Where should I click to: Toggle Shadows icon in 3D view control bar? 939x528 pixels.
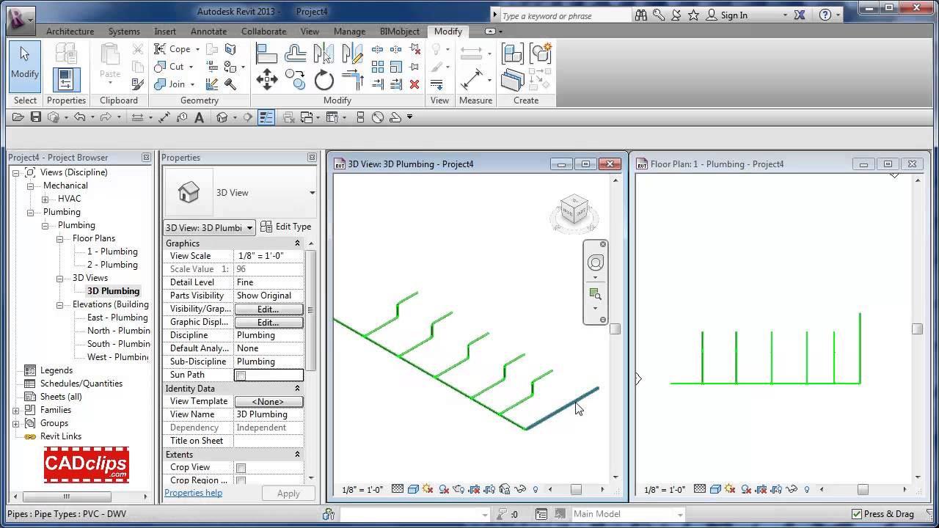coord(443,489)
